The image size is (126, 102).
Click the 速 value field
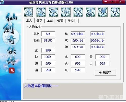[x=48, y=64]
